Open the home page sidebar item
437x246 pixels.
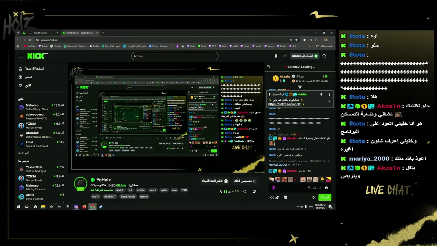tap(31, 69)
